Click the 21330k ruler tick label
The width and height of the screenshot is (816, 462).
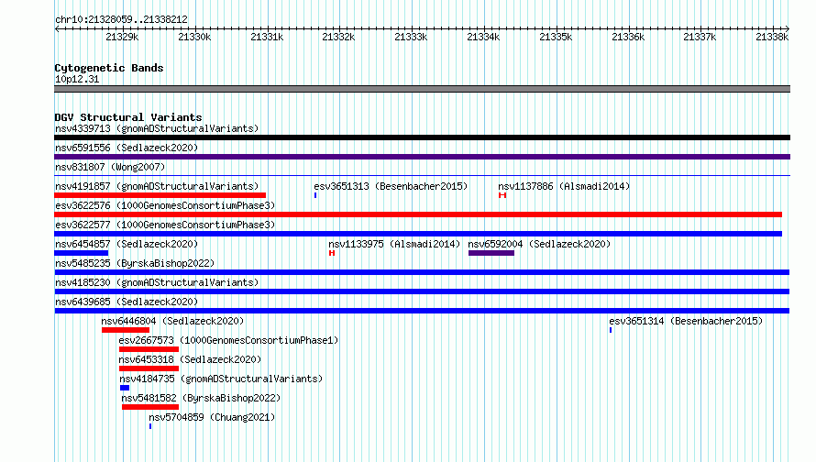click(x=194, y=37)
